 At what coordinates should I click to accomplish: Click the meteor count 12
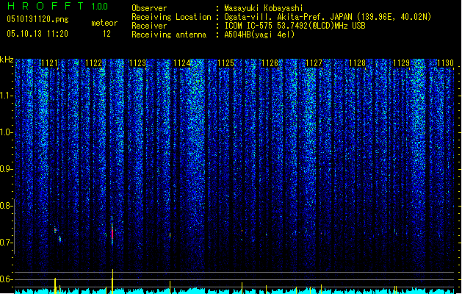coord(107,34)
